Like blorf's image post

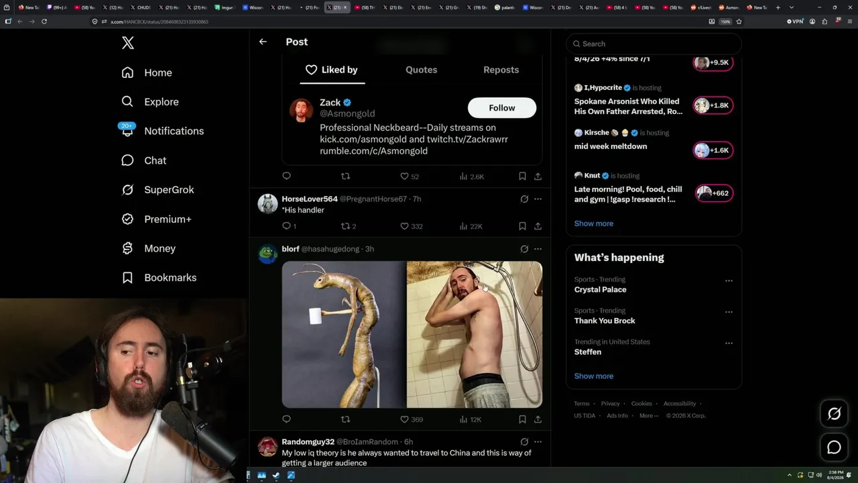(404, 419)
